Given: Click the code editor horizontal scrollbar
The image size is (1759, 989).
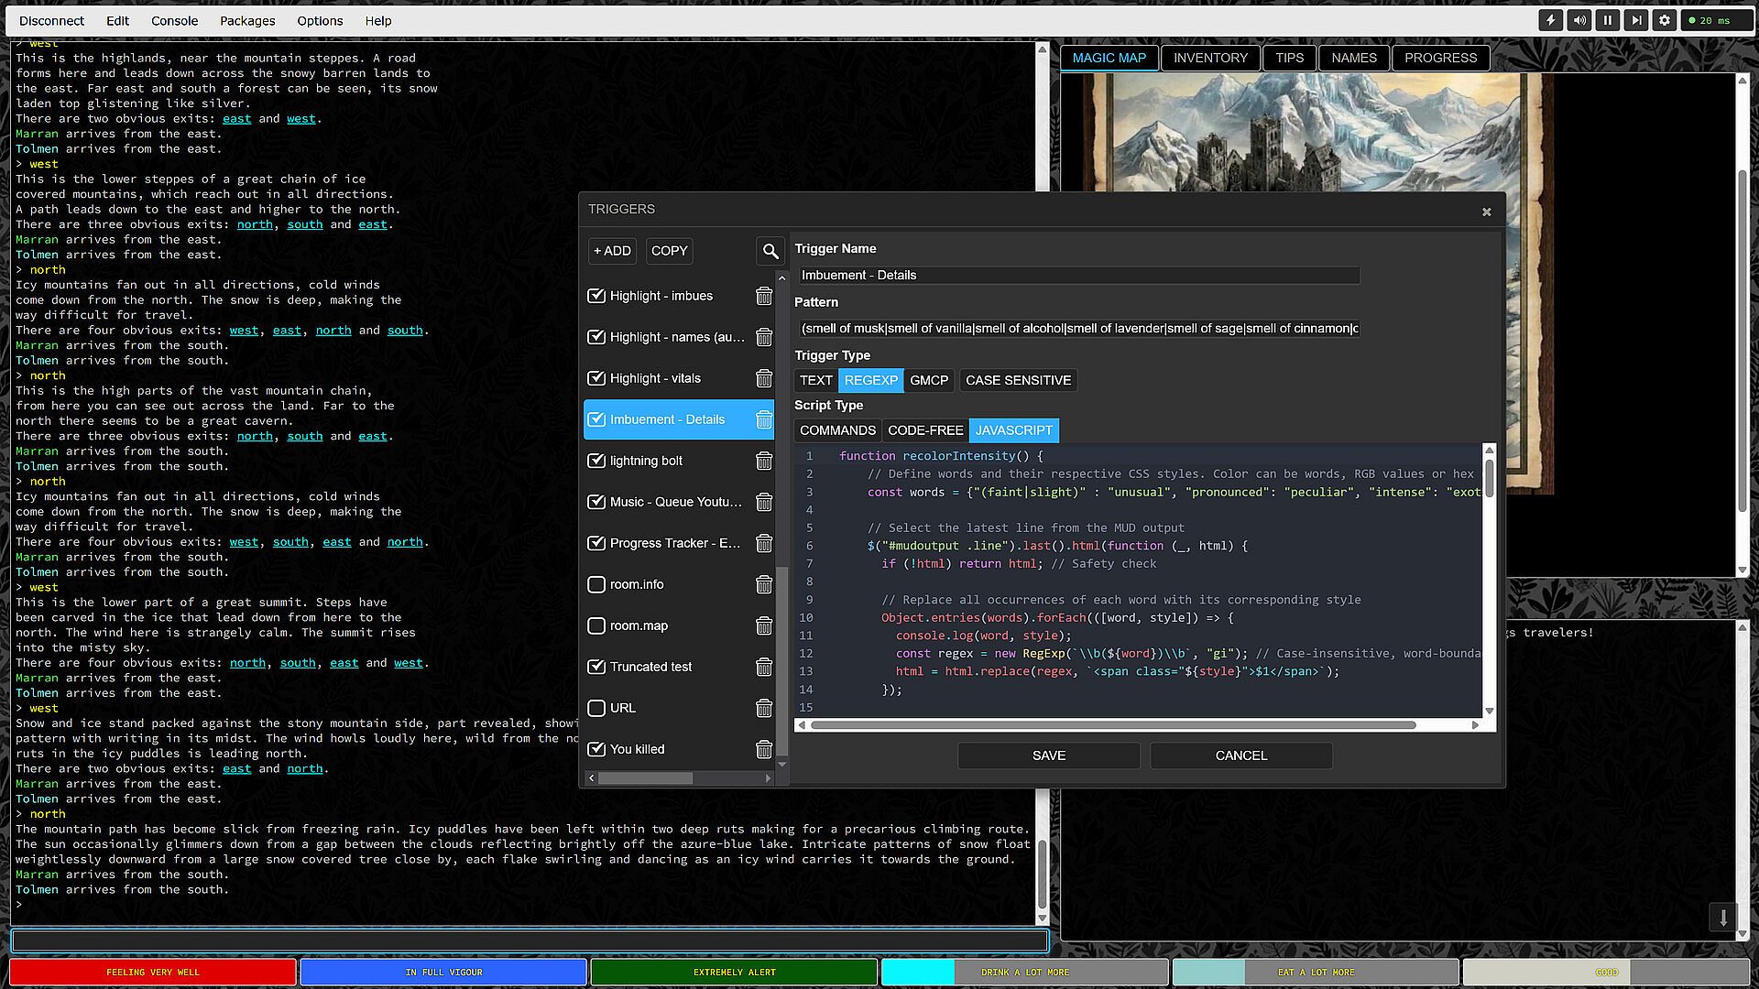Looking at the screenshot, I should (1113, 725).
